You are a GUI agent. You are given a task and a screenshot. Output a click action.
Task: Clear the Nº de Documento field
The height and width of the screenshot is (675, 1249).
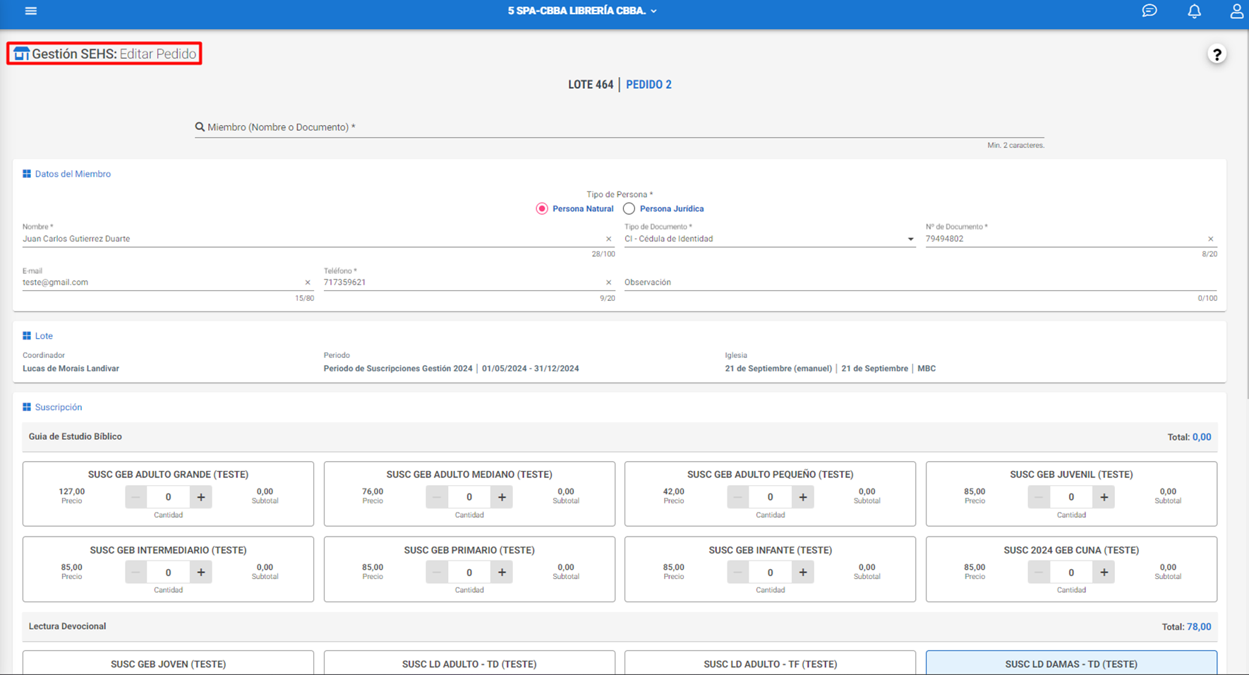click(1211, 239)
